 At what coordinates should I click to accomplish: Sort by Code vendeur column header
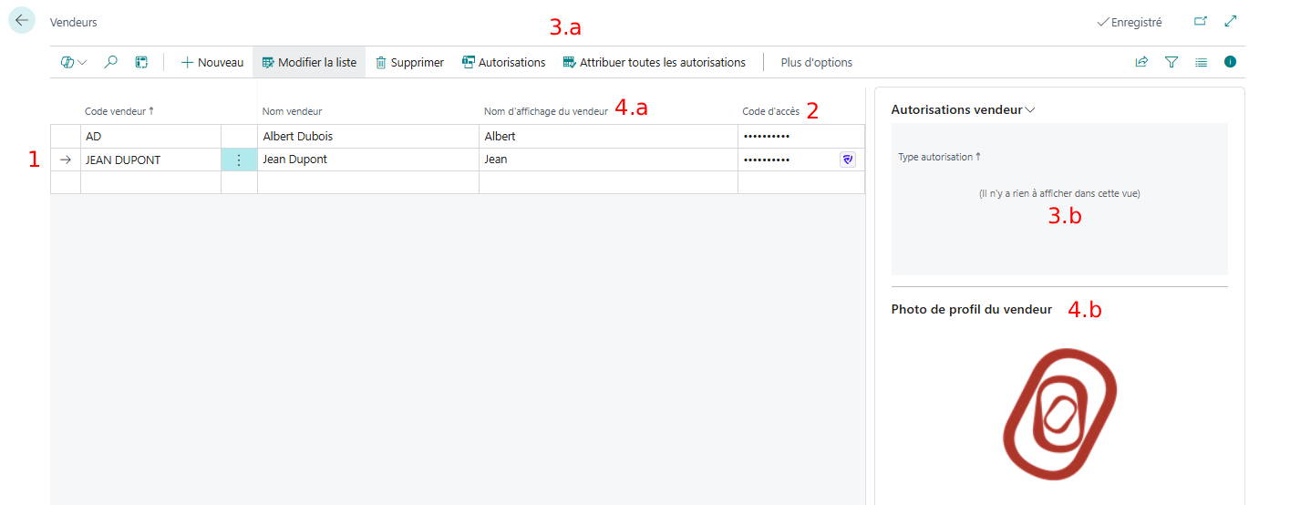point(119,111)
